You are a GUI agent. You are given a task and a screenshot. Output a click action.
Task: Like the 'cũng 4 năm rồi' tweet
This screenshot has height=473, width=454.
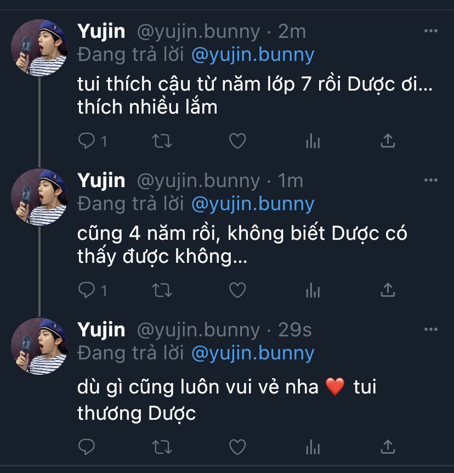click(x=237, y=290)
